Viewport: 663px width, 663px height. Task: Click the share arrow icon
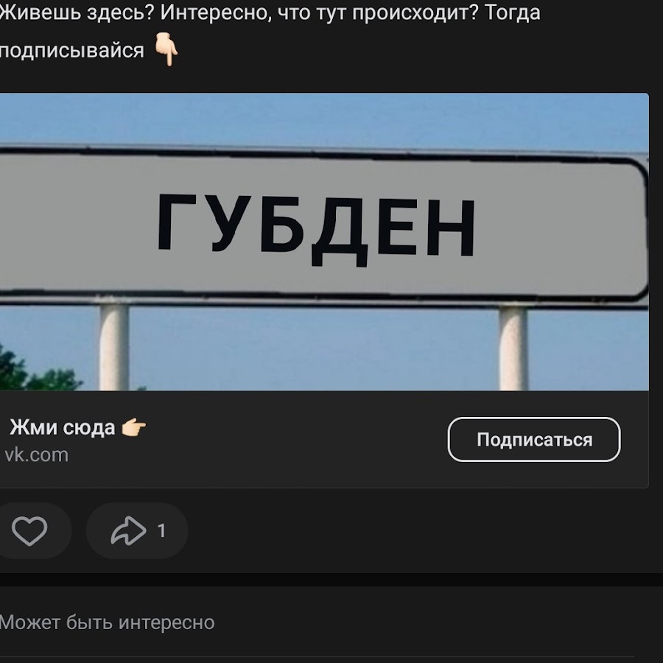(x=128, y=530)
